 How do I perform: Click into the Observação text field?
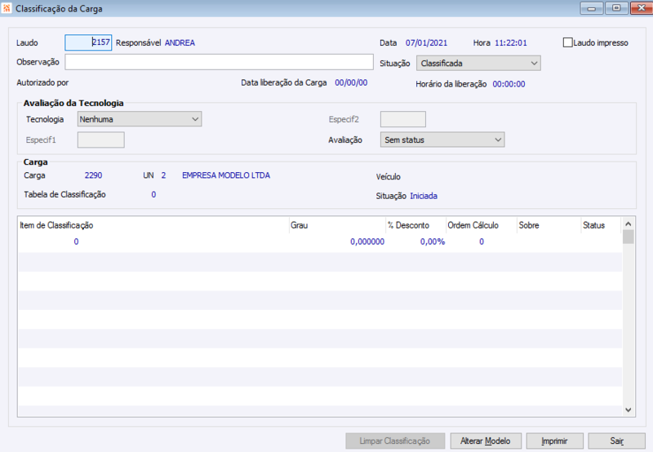(219, 62)
